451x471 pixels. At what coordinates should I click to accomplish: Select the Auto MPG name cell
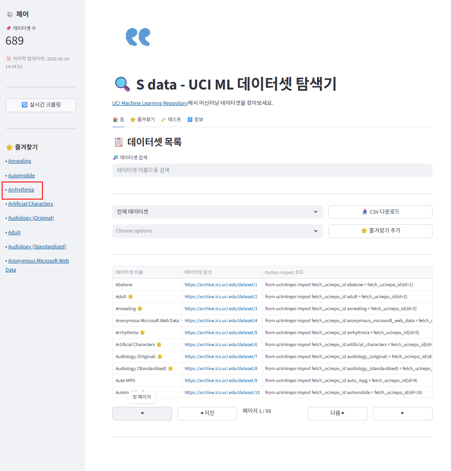(147, 381)
